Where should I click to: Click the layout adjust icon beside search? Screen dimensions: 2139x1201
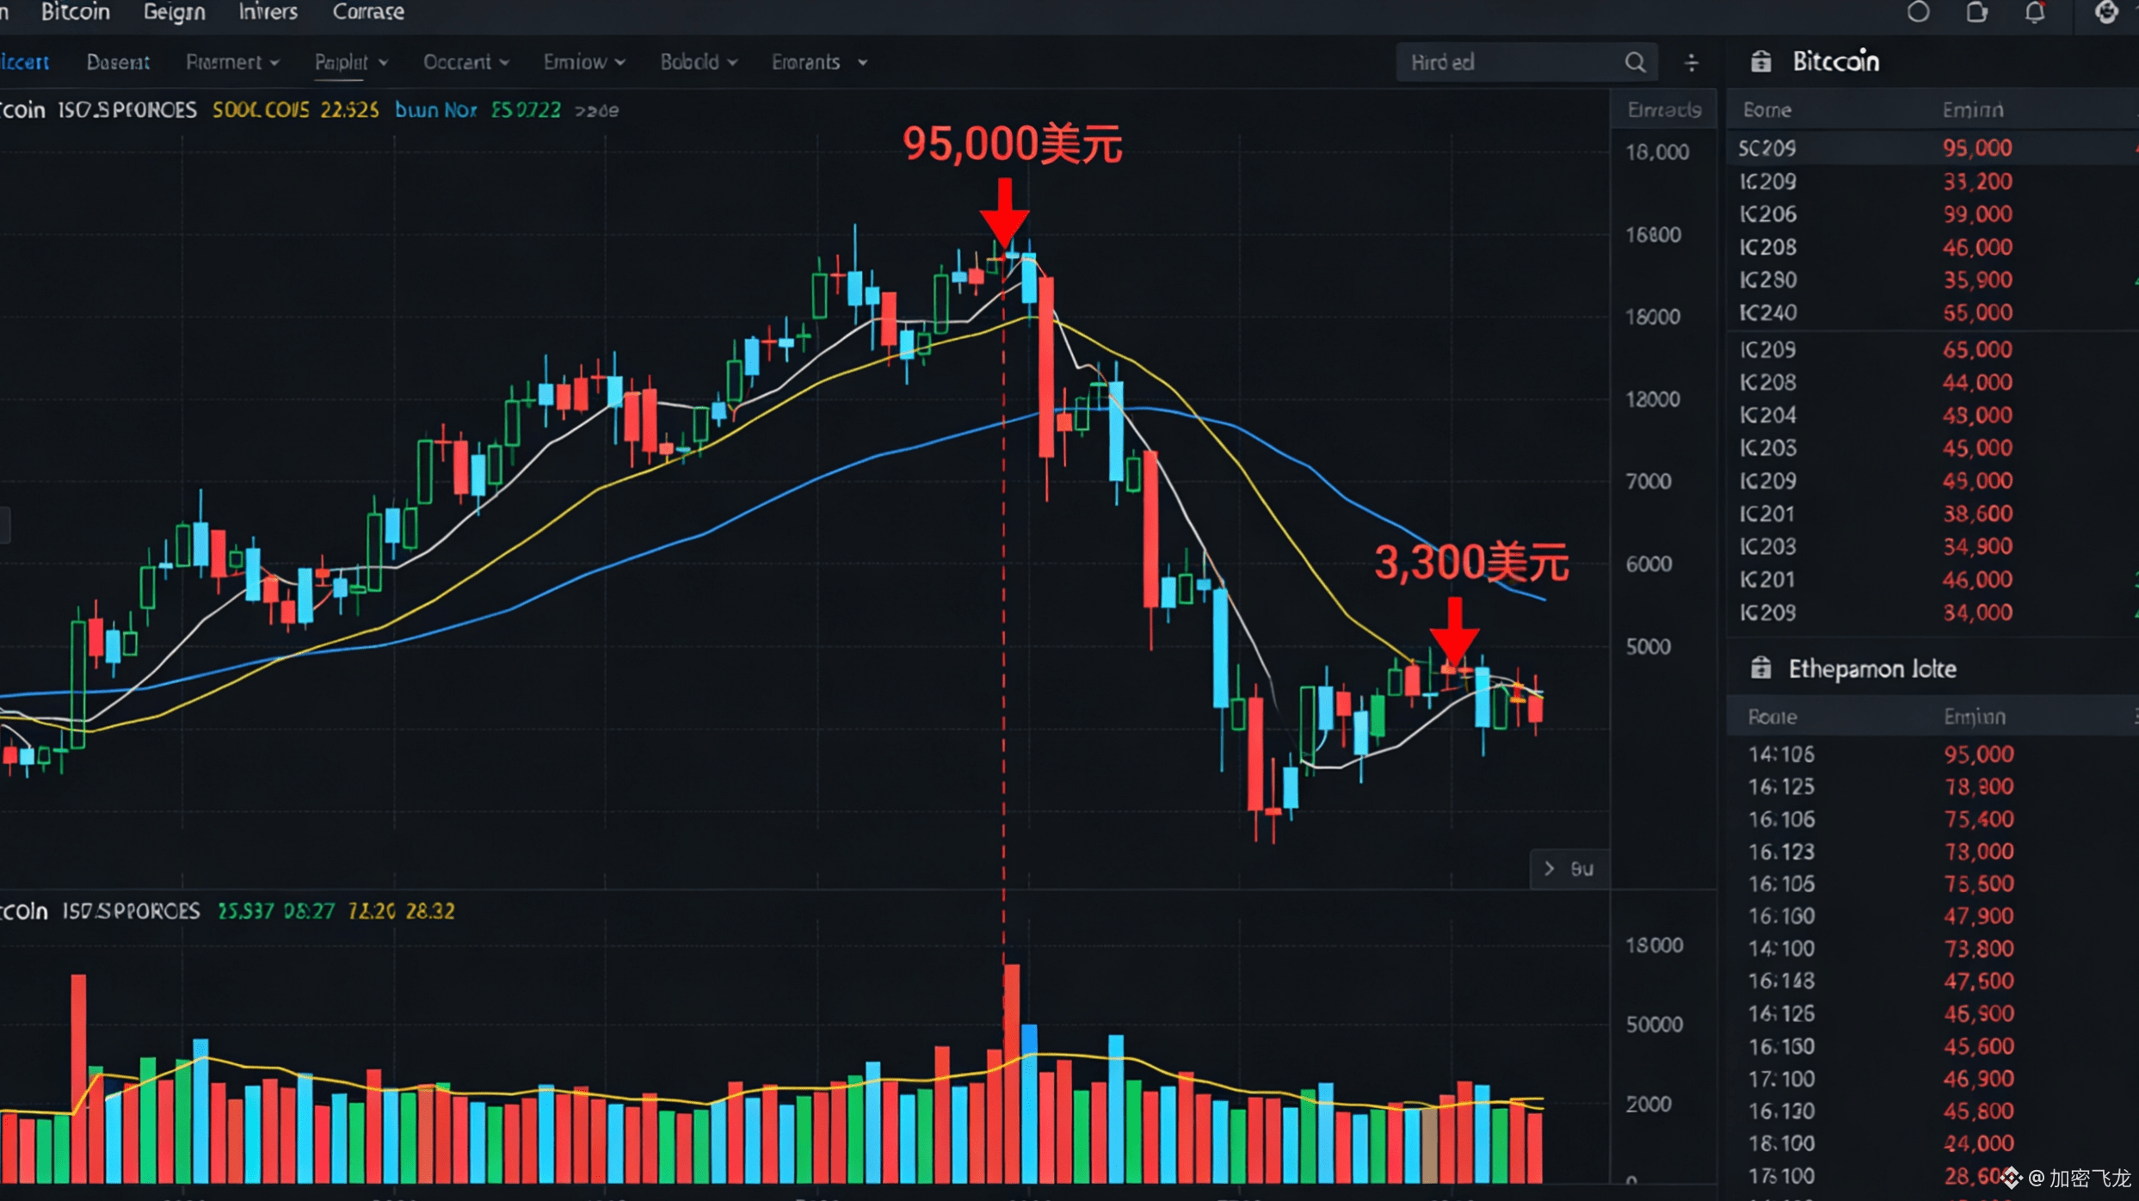(x=1691, y=63)
